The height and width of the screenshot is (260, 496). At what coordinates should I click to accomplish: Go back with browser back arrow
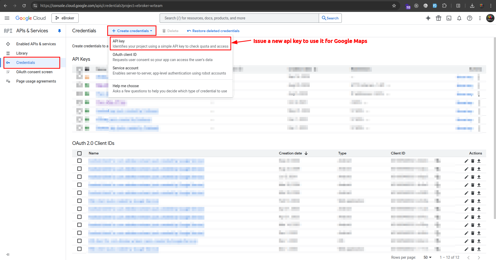(5, 6)
